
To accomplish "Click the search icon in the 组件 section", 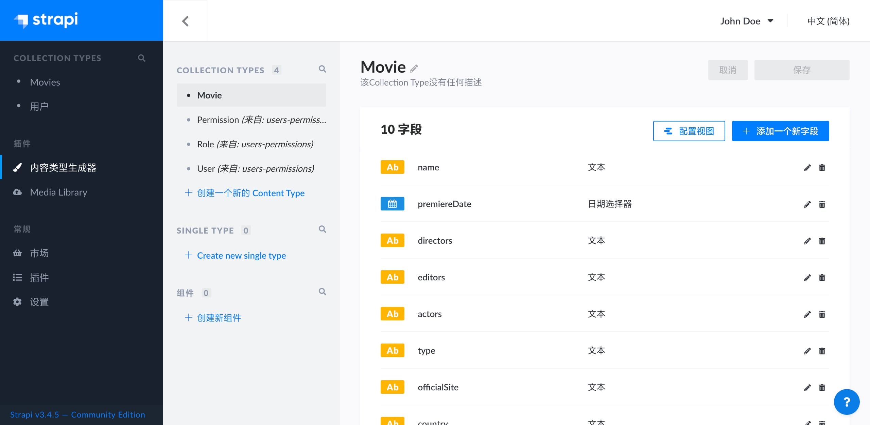I will [x=322, y=292].
